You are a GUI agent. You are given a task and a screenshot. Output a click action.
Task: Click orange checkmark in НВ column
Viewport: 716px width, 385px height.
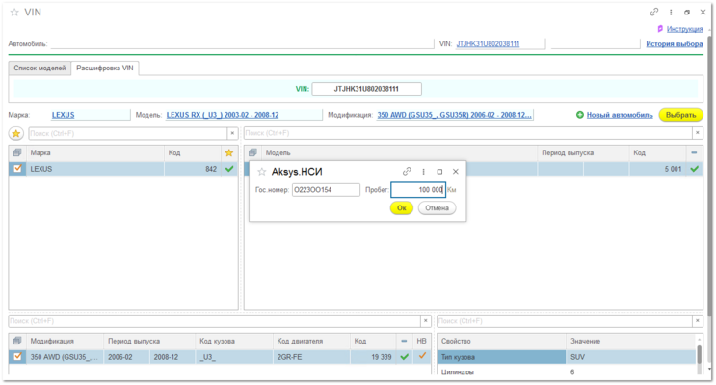point(422,356)
